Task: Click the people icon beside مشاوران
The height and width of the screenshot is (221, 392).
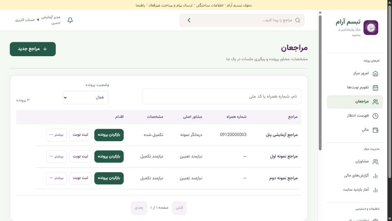Action: (x=375, y=162)
